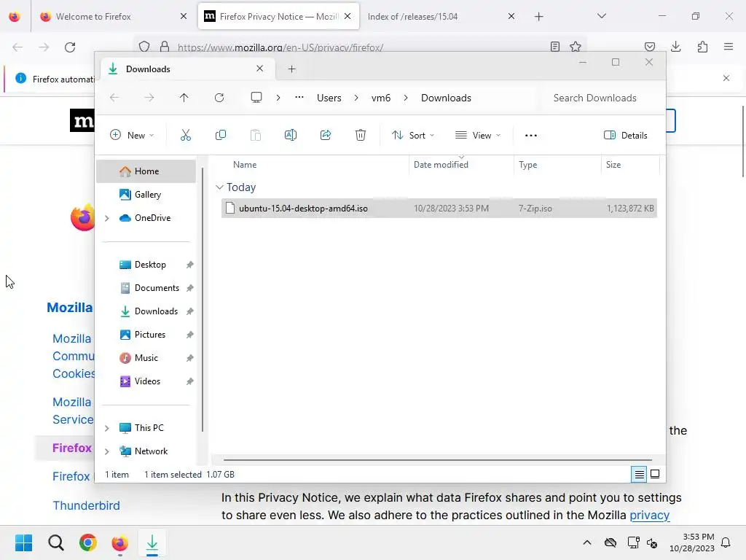This screenshot has height=560, width=746.
Task: Collapse the Today group in file list
Action: [x=219, y=187]
